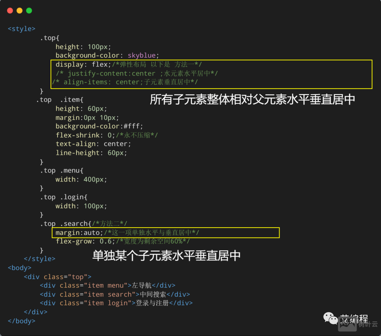This screenshot has width=381, height=336.
Task: Click the WeChat logo watermark
Action: (x=329, y=318)
